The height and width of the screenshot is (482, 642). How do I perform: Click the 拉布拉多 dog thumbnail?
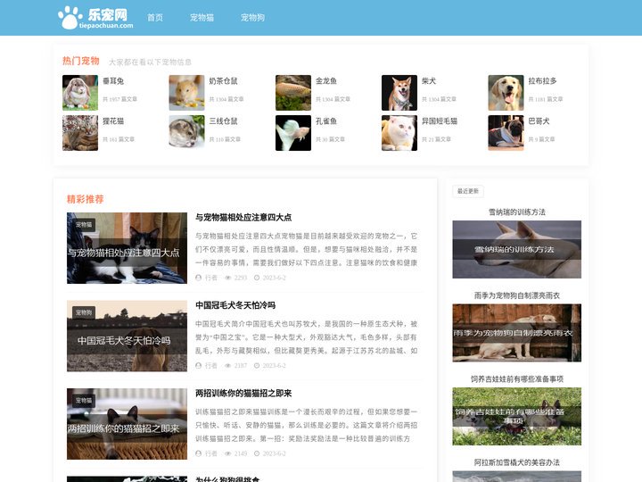click(506, 93)
